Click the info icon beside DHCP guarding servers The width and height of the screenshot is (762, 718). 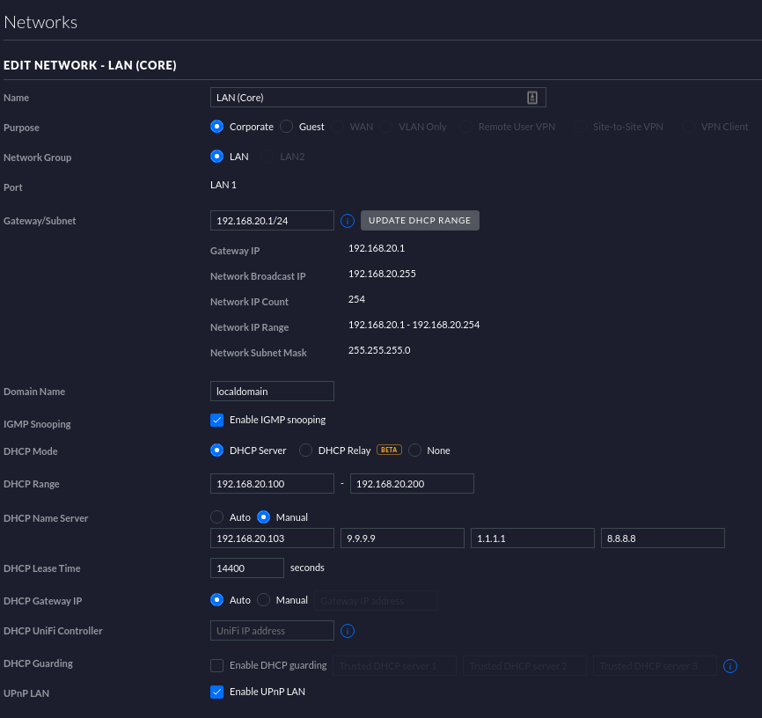click(729, 666)
